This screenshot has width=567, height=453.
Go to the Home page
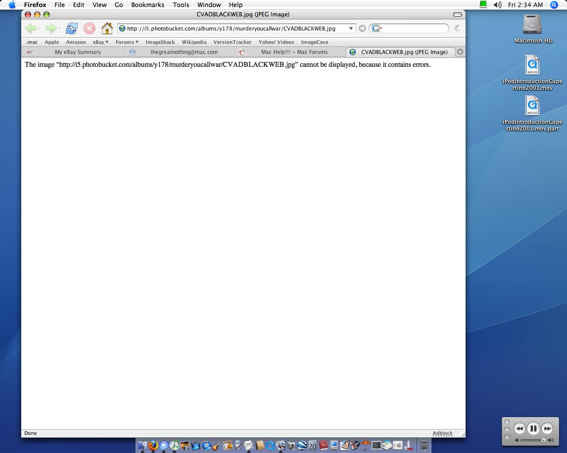coord(107,28)
